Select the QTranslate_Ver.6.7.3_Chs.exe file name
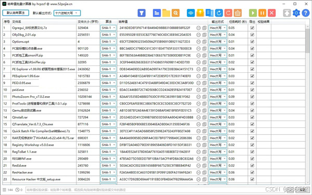The image size is (312, 195). [33, 124]
